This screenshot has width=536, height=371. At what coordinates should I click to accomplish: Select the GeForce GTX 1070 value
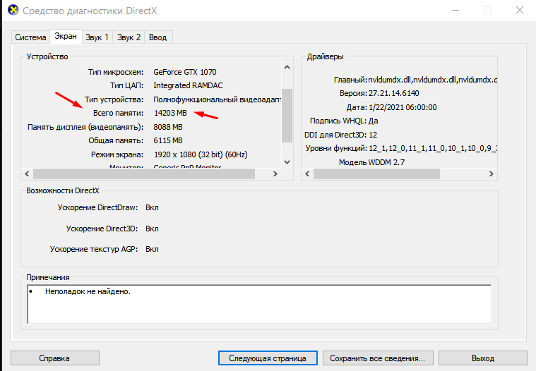pos(185,72)
